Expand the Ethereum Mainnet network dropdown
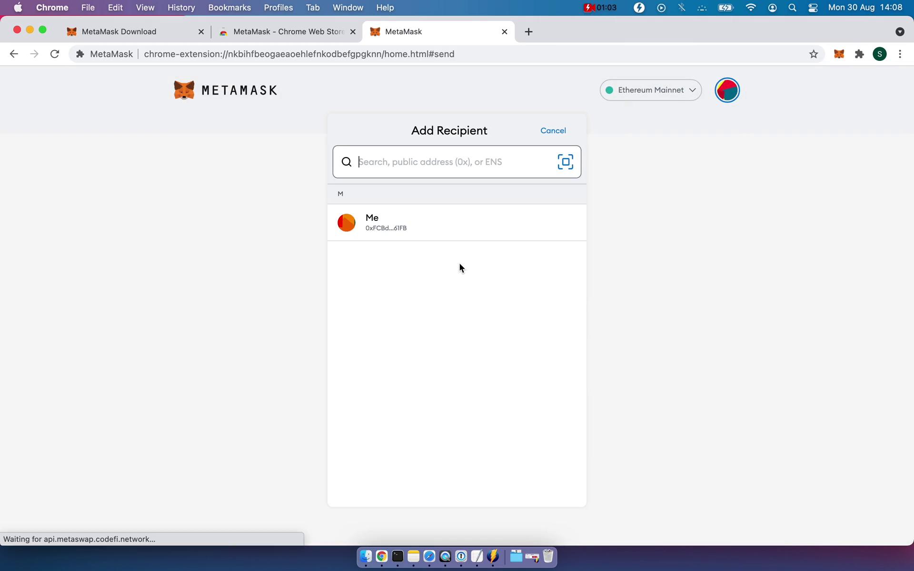914x571 pixels. (649, 89)
